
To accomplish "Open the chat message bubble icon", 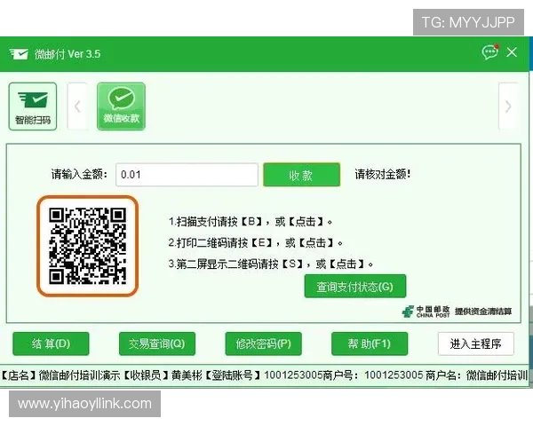I will (489, 52).
